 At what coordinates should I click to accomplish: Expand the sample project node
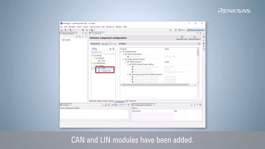pos(61,40)
